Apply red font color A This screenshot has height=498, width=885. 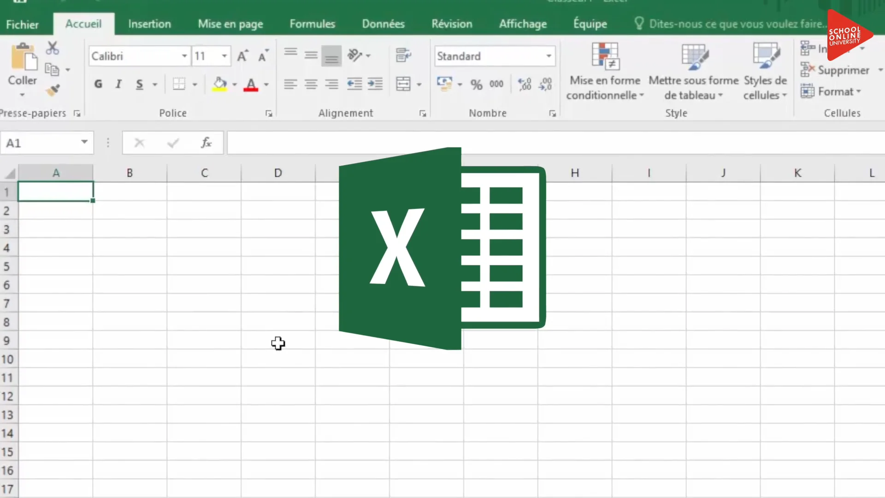click(251, 84)
